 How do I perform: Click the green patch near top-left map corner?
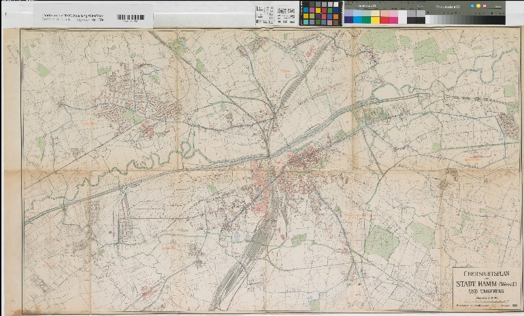(x=43, y=70)
